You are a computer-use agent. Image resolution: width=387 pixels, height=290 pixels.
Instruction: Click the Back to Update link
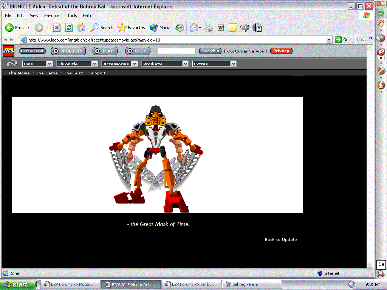click(281, 240)
